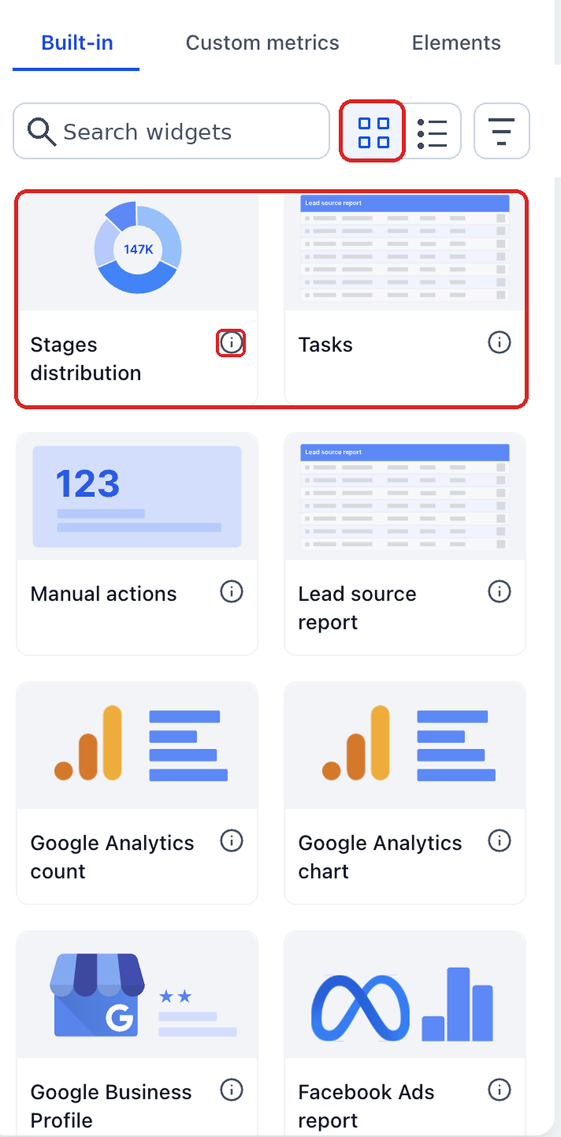The image size is (561, 1137).
Task: Choose the Facebook Ads report widget thumbnail
Action: click(x=405, y=995)
